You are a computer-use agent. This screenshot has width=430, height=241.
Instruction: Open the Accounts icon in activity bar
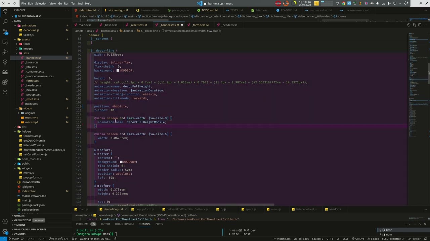tap(5, 221)
